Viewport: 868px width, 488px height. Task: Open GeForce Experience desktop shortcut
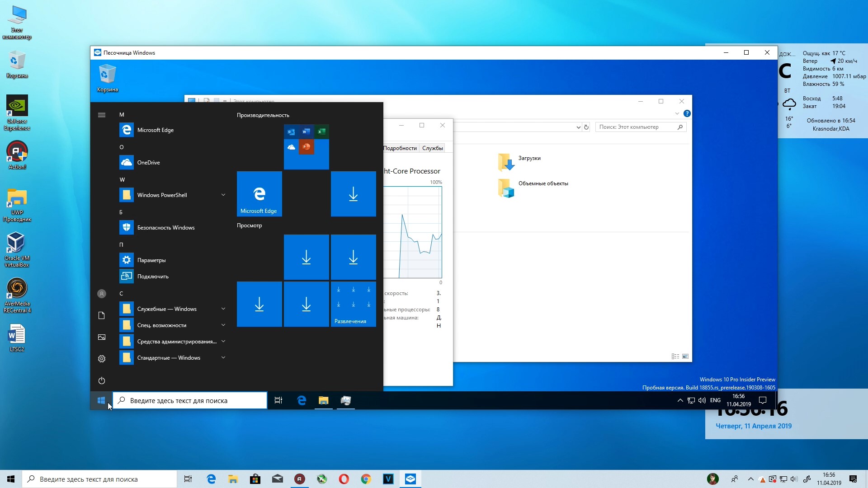(x=17, y=113)
